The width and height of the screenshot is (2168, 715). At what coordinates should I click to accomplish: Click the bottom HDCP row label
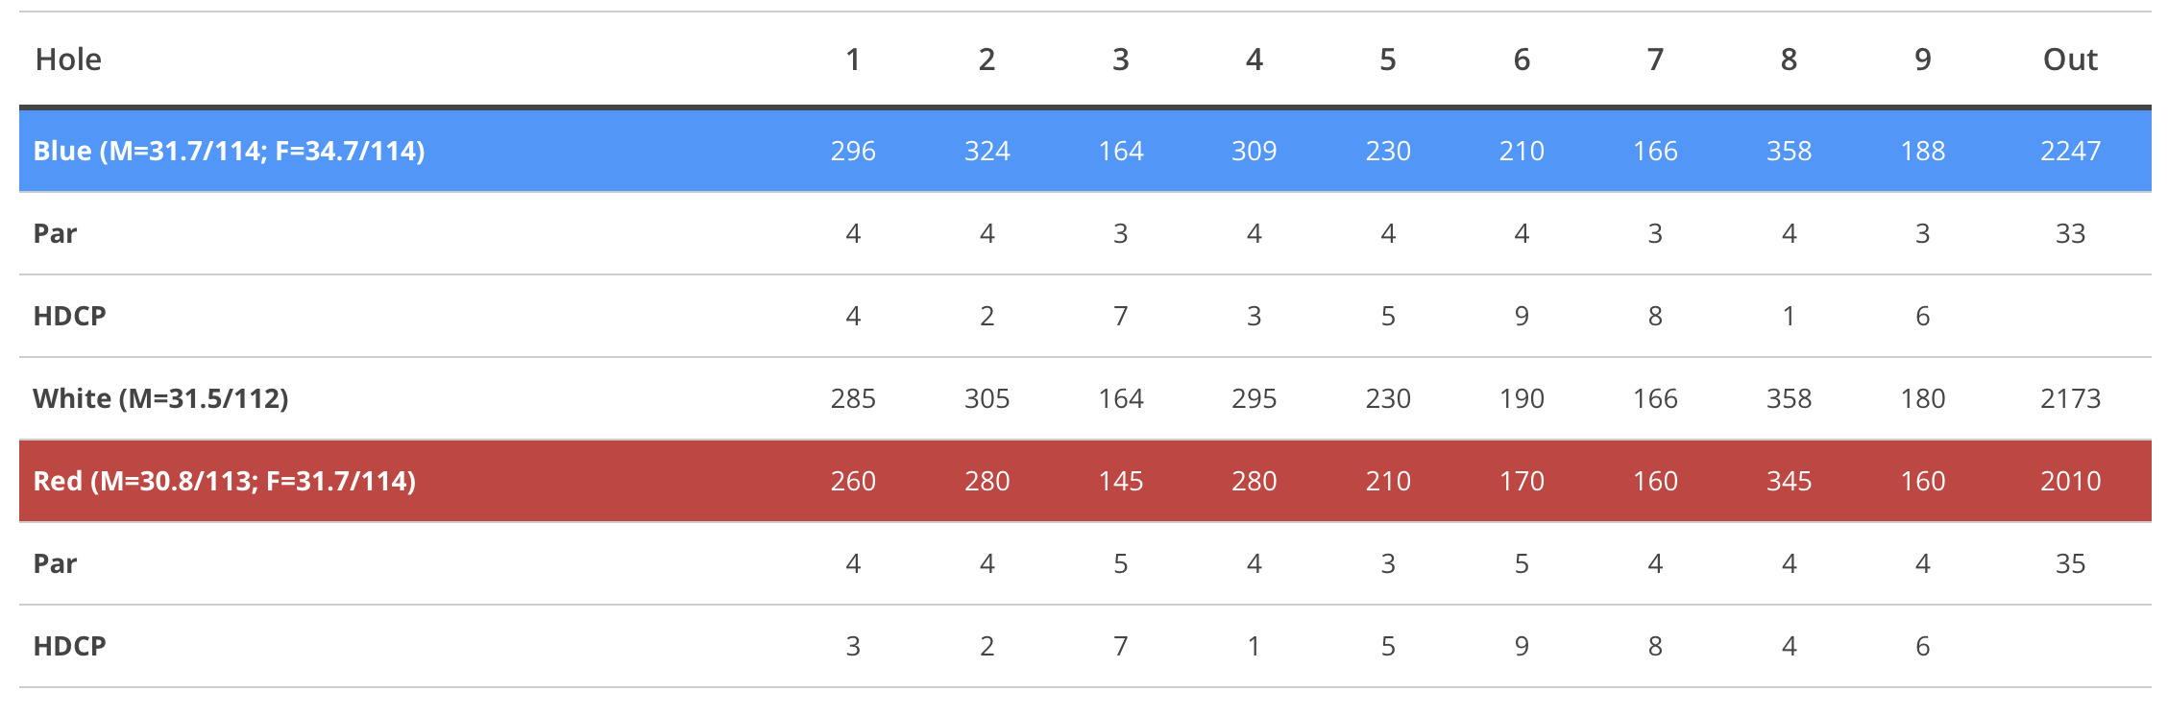pos(69,646)
